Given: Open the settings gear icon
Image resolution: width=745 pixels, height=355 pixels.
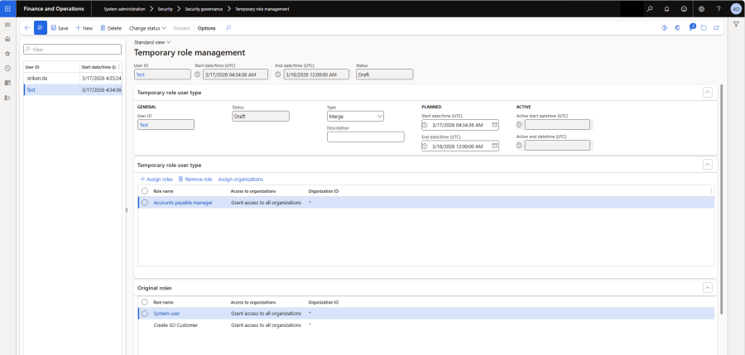Looking at the screenshot, I should 701,8.
